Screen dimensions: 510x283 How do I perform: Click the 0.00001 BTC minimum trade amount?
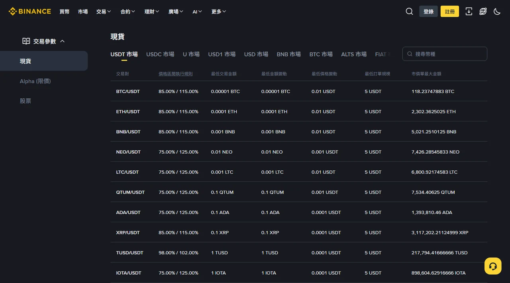(x=226, y=92)
